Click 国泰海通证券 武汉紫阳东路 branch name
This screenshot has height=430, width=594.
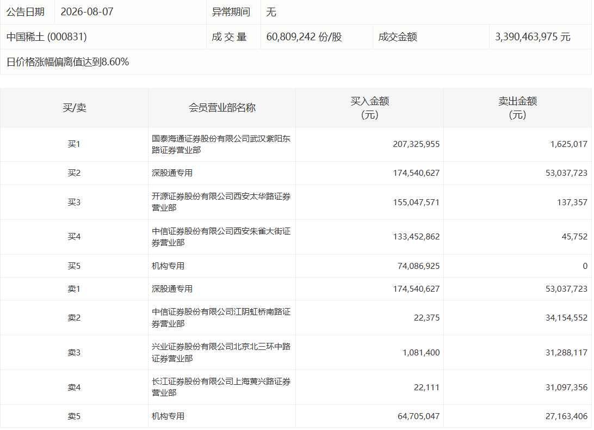point(221,144)
